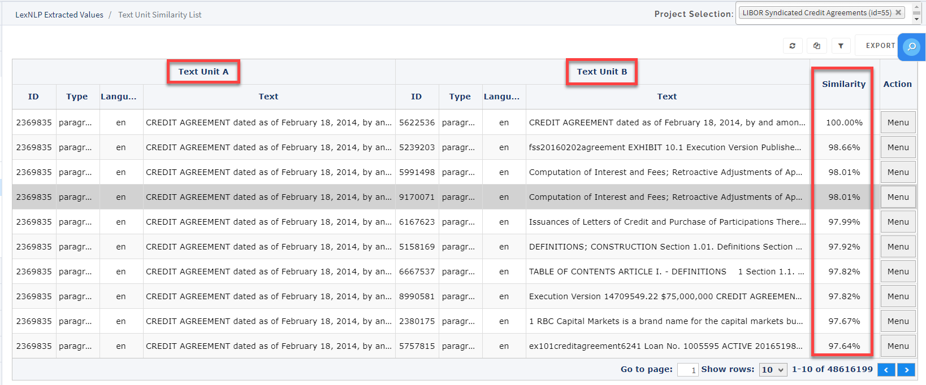Remove LIBOR Syndicated Credit Agreements project tag
Image resolution: width=926 pixels, height=385 pixels.
point(898,12)
